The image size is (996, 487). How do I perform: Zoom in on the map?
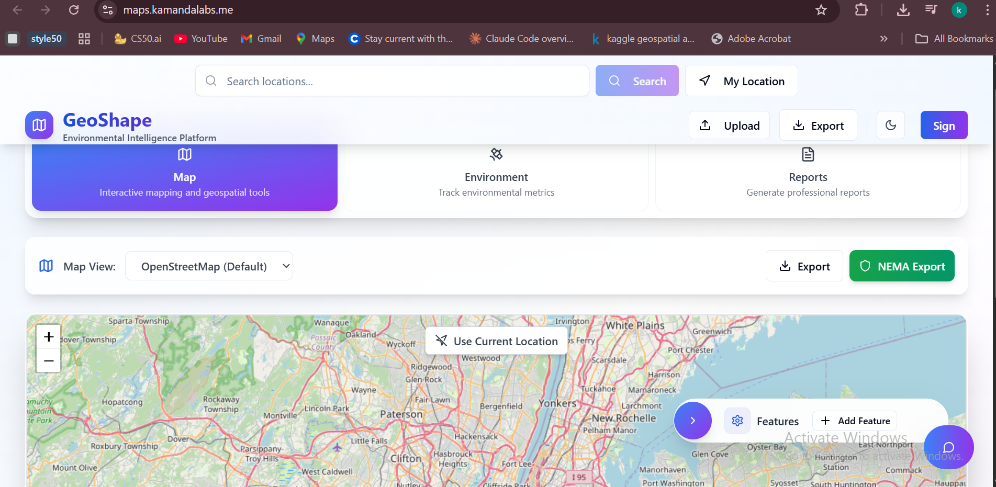pyautogui.click(x=49, y=336)
